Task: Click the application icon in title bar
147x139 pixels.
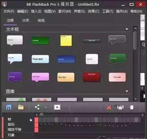Action: coord(4,4)
